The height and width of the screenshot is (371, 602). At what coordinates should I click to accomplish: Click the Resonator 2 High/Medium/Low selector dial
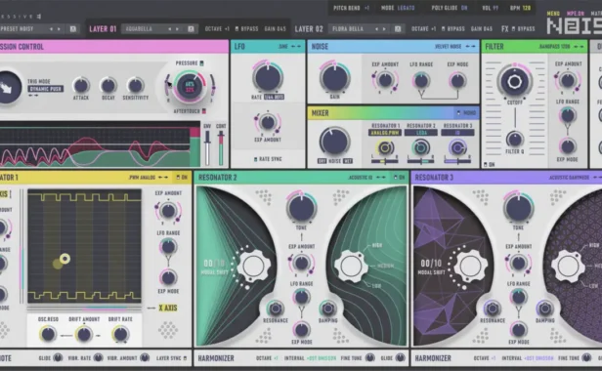tap(351, 266)
